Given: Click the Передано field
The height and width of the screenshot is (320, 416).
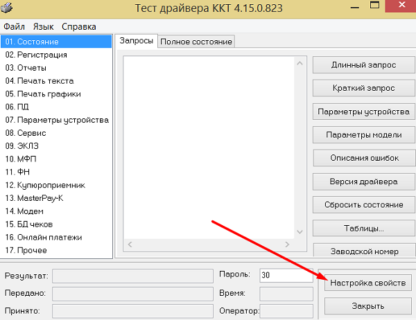Looking at the screenshot, I should click(132, 294).
